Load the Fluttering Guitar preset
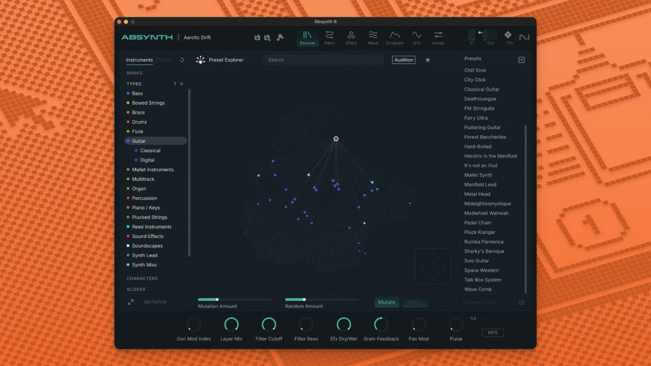651x366 pixels. coord(482,128)
